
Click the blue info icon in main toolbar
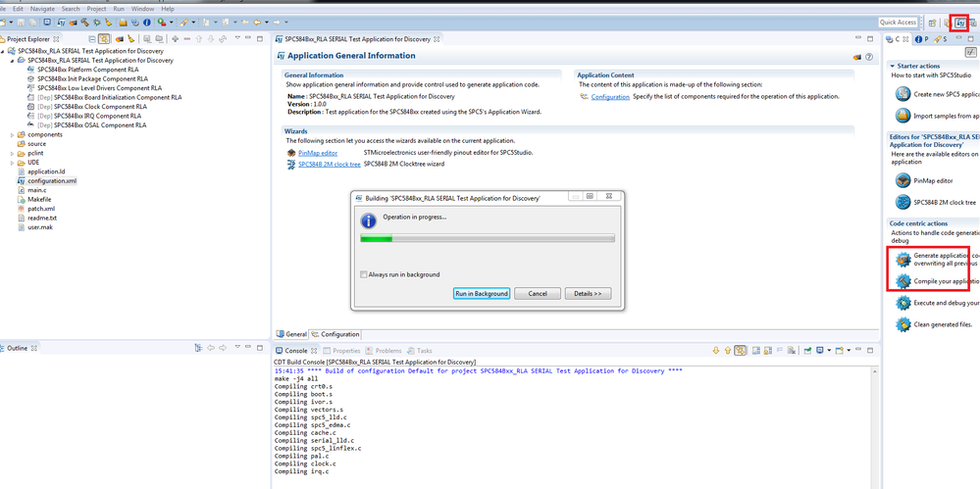(x=147, y=23)
